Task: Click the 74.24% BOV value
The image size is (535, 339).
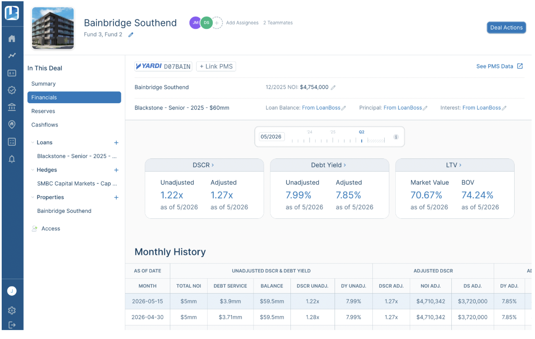Action: [x=477, y=195]
